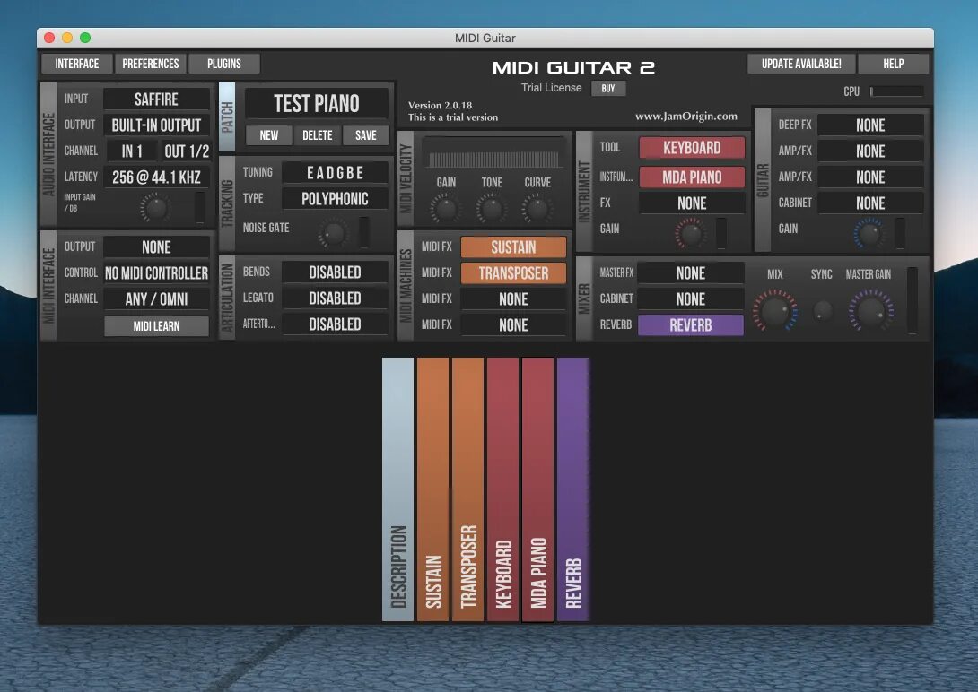Viewport: 978px width, 692px height.
Task: Open the Keyboard tool selector
Action: [x=692, y=148]
